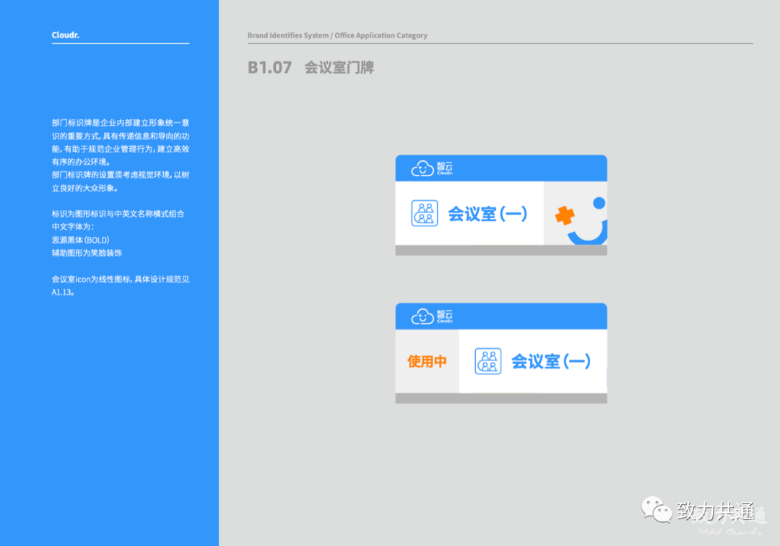Click the 辅助图形为笑脸装饰 text line
The image size is (780, 546).
[87, 253]
